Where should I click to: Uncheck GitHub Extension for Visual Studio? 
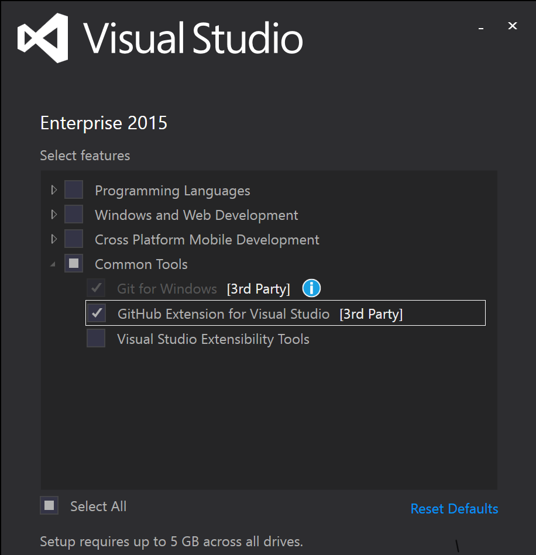pos(95,313)
